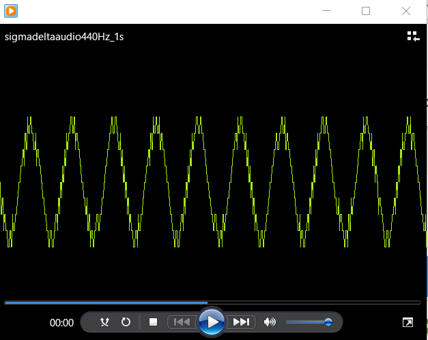Click the sigmadeltaaudio440Hz_1s title text
The image size is (428, 340).
tap(64, 37)
